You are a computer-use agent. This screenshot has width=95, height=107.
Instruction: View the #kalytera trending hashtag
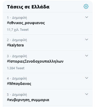click(x=15, y=45)
